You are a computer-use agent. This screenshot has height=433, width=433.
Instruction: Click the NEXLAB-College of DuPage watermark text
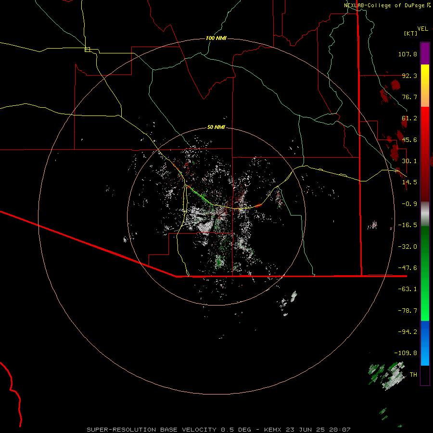click(x=384, y=5)
